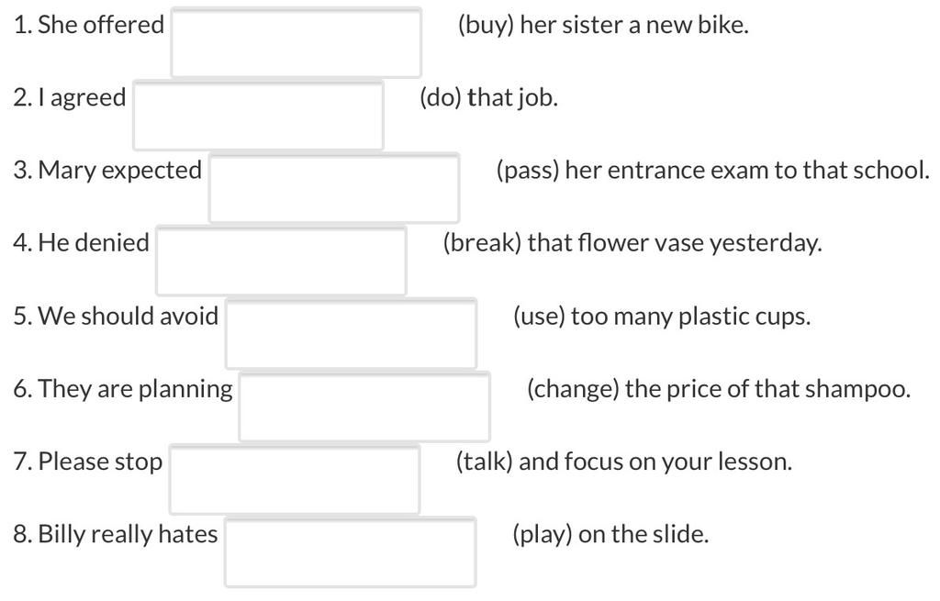The height and width of the screenshot is (601, 940).
Task: Click the blank after "We should avoid"
Action: point(352,334)
